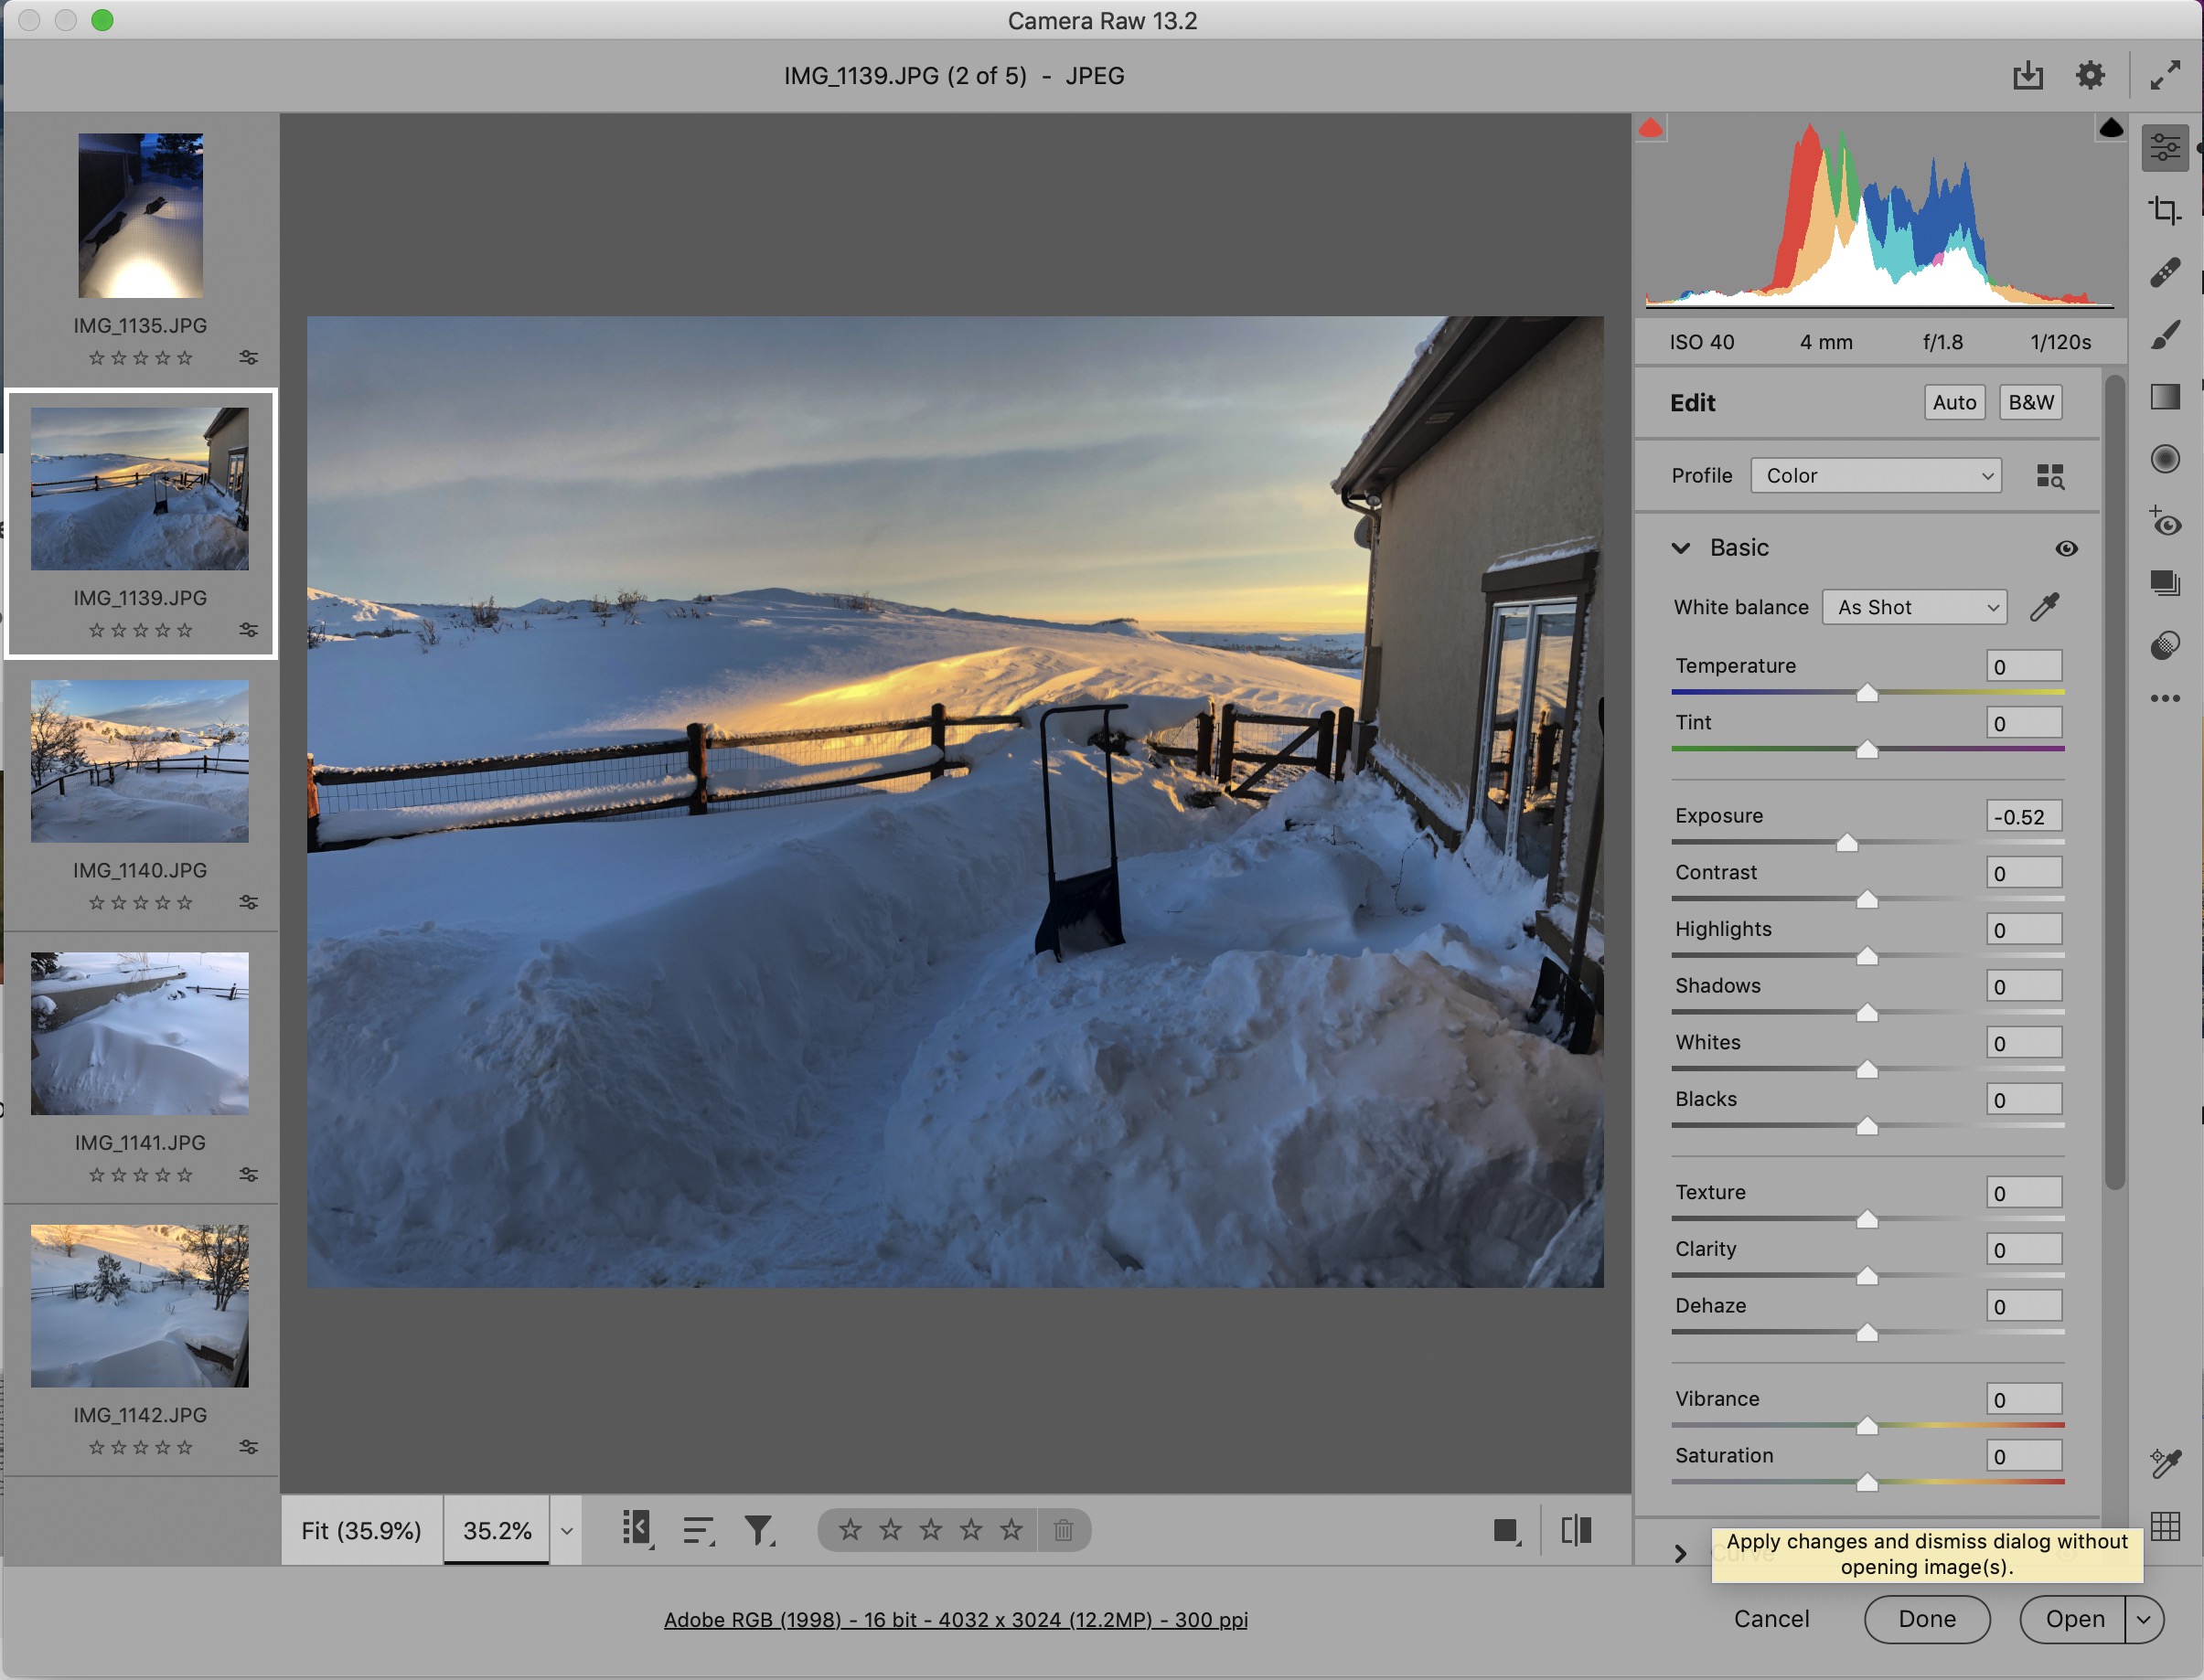The width and height of the screenshot is (2204, 1680).
Task: Click the Dehaze value field
Action: pyautogui.click(x=2024, y=1306)
